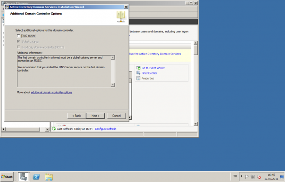Open Go to Event Viewer in Server Manager
The height and width of the screenshot is (182, 285).
[x=153, y=68]
